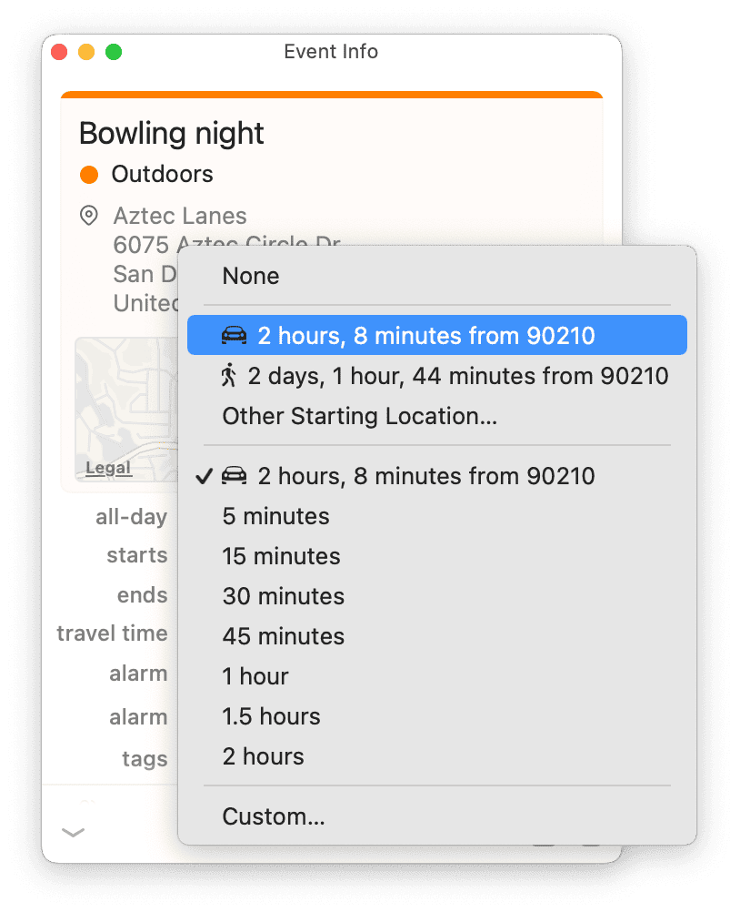
Task: Set travel time to "1.5 hours"
Action: tap(271, 715)
